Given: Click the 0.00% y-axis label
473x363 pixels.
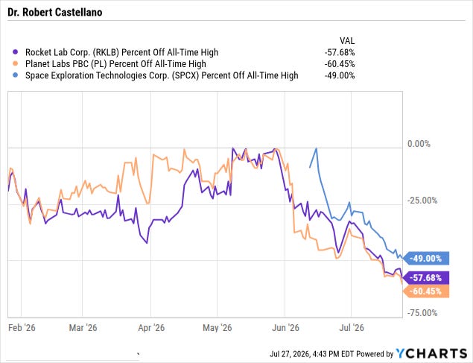Looking at the screenshot, I should (419, 144).
